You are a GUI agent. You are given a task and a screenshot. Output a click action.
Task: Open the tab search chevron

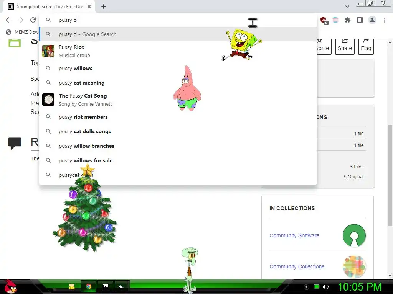(347, 7)
